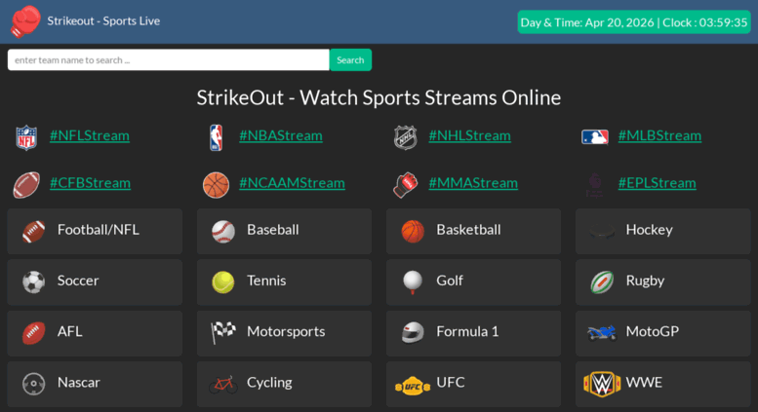Click the steering wheel Nascar icon

34,385
